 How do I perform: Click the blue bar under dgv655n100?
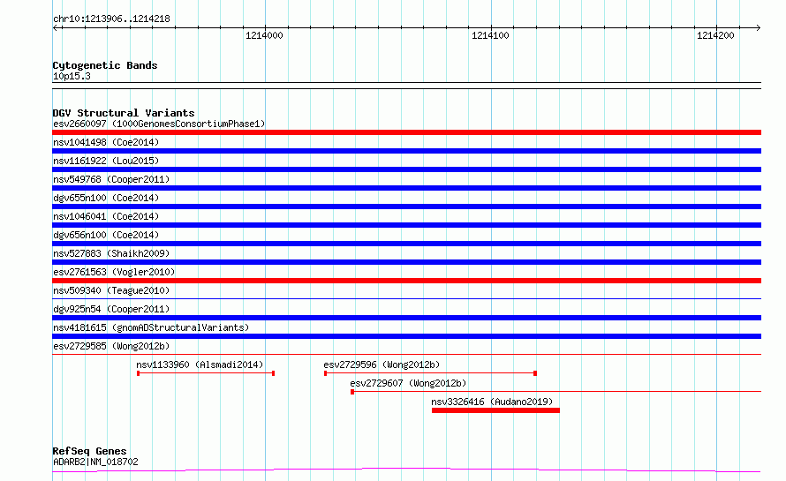pos(406,207)
